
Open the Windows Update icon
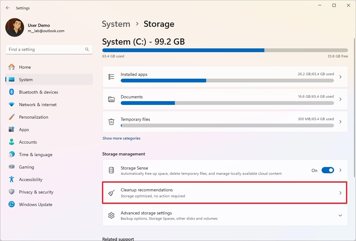(x=12, y=204)
